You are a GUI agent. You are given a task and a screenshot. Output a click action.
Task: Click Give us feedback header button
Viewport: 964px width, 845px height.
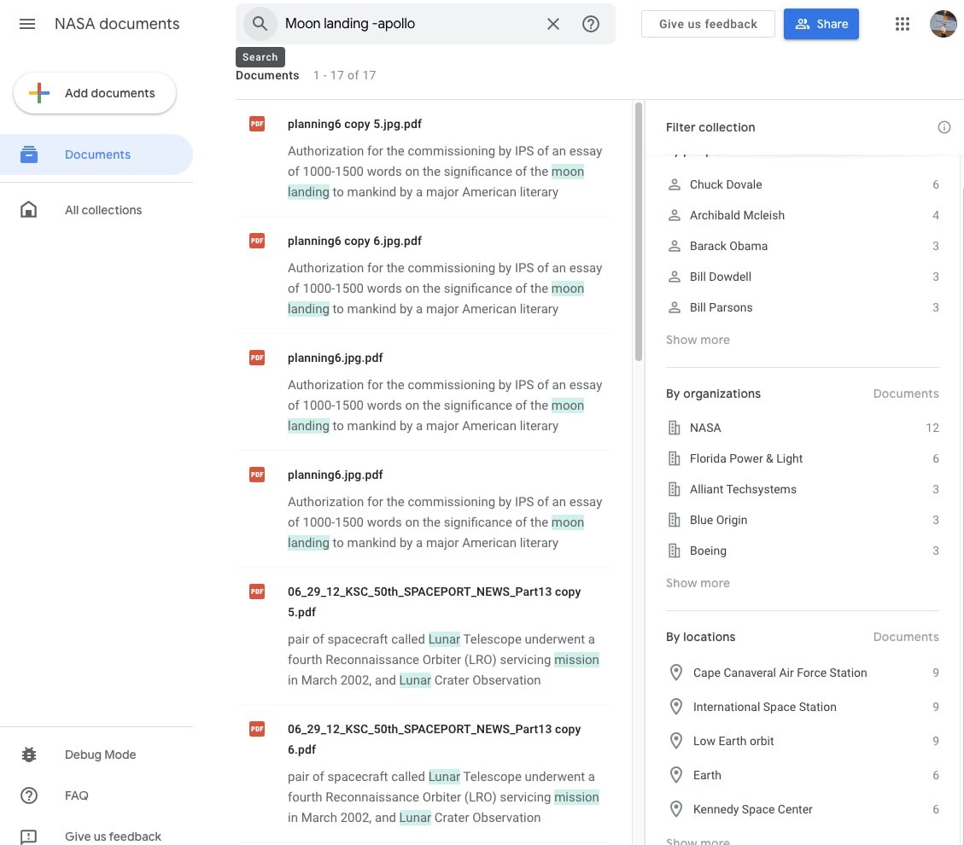tap(708, 24)
